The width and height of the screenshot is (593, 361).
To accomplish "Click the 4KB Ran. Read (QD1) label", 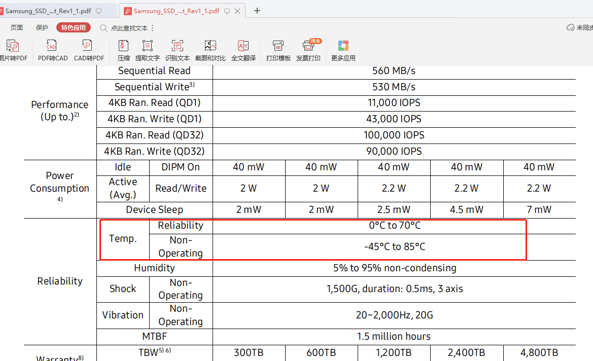I will [154, 103].
